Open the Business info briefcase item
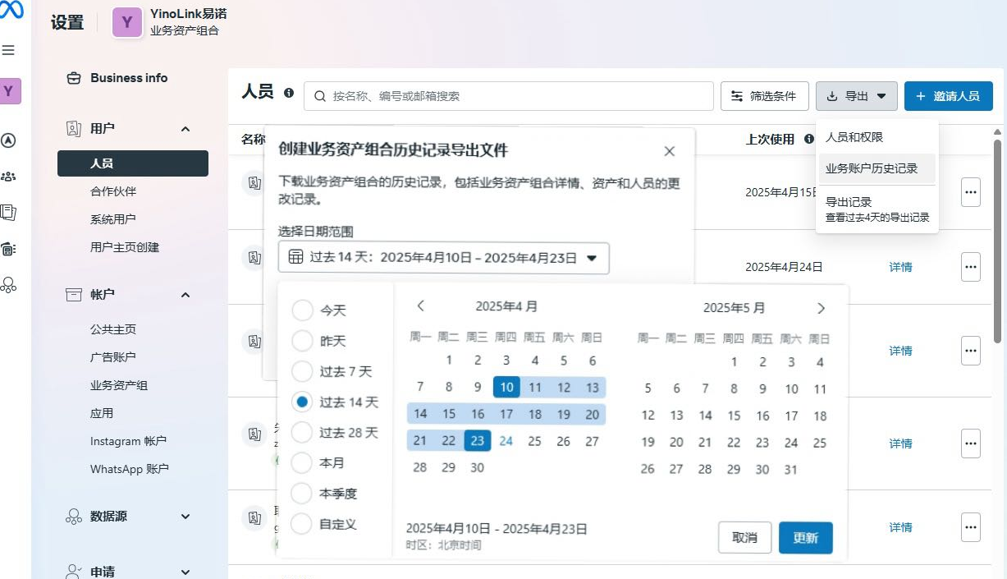Image resolution: width=1007 pixels, height=579 pixels. tap(117, 78)
